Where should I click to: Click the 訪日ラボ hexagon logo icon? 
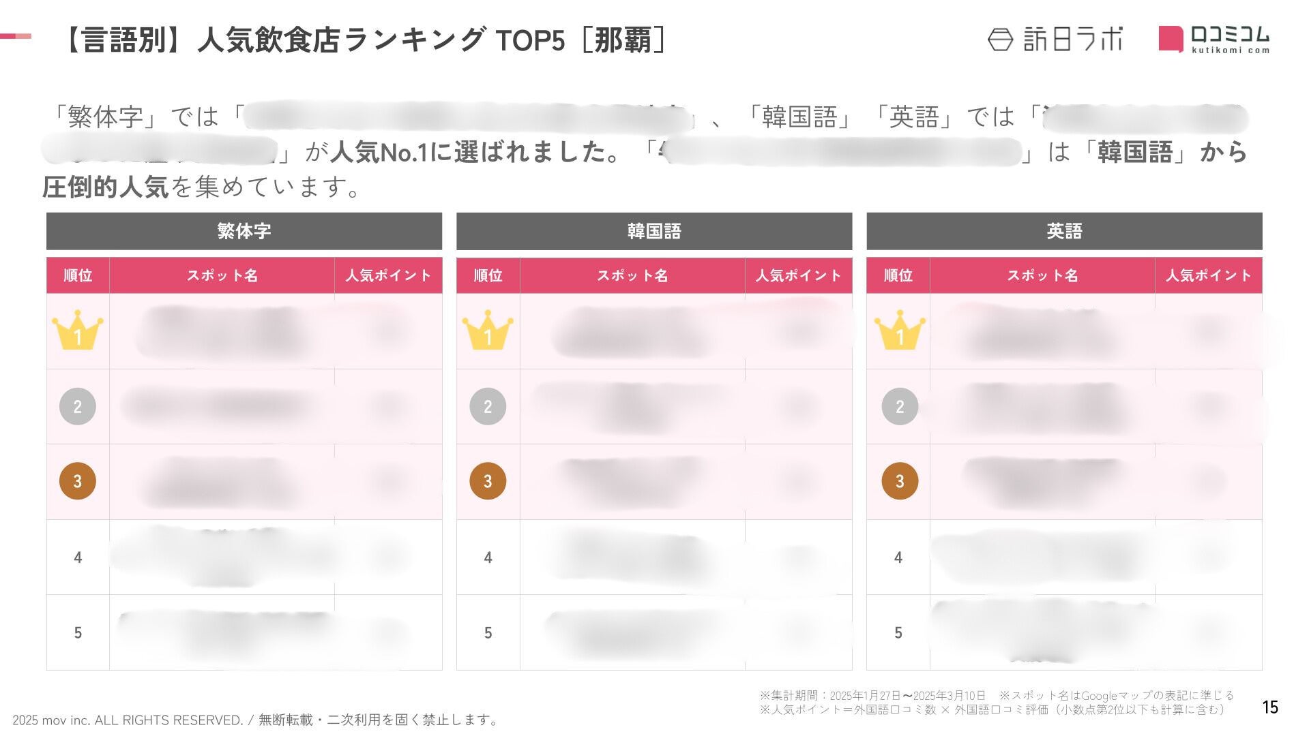coord(1000,40)
